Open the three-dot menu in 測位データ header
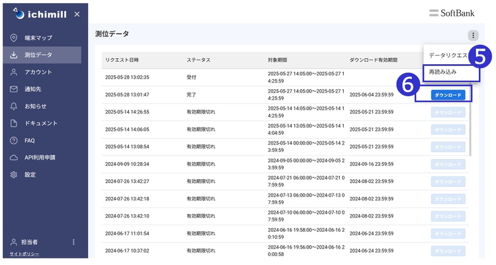 [x=472, y=36]
